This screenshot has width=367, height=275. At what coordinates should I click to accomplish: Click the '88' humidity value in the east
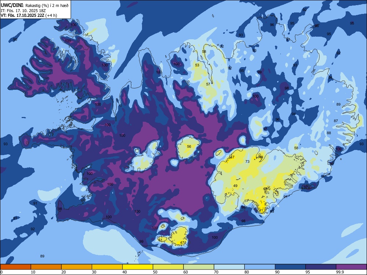coord(329,133)
